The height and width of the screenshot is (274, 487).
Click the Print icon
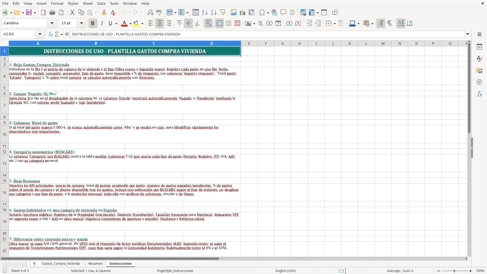pyautogui.click(x=52, y=13)
